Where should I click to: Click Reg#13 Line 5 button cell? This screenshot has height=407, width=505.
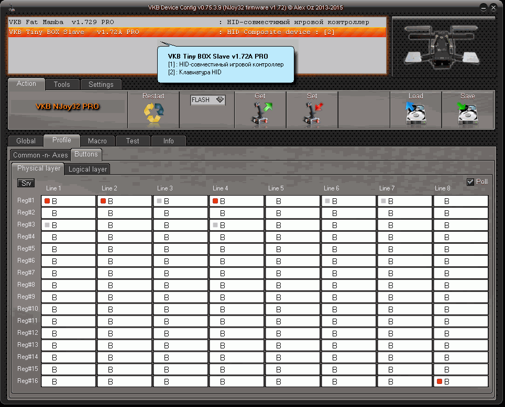(x=293, y=345)
